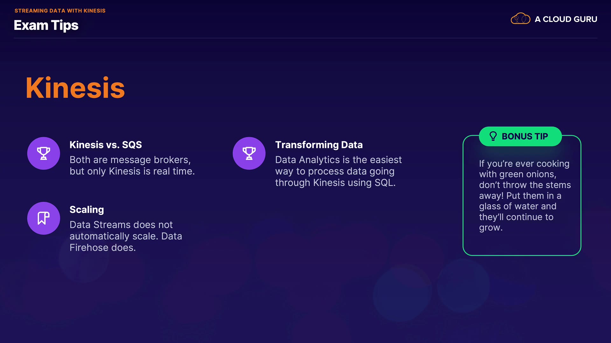The height and width of the screenshot is (343, 611).
Task: Select the bookmark icon next to Scaling
Action: [44, 218]
